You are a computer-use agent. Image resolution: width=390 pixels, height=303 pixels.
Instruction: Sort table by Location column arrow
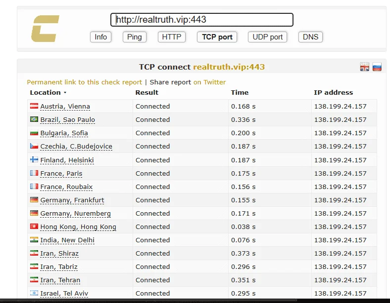65,93
